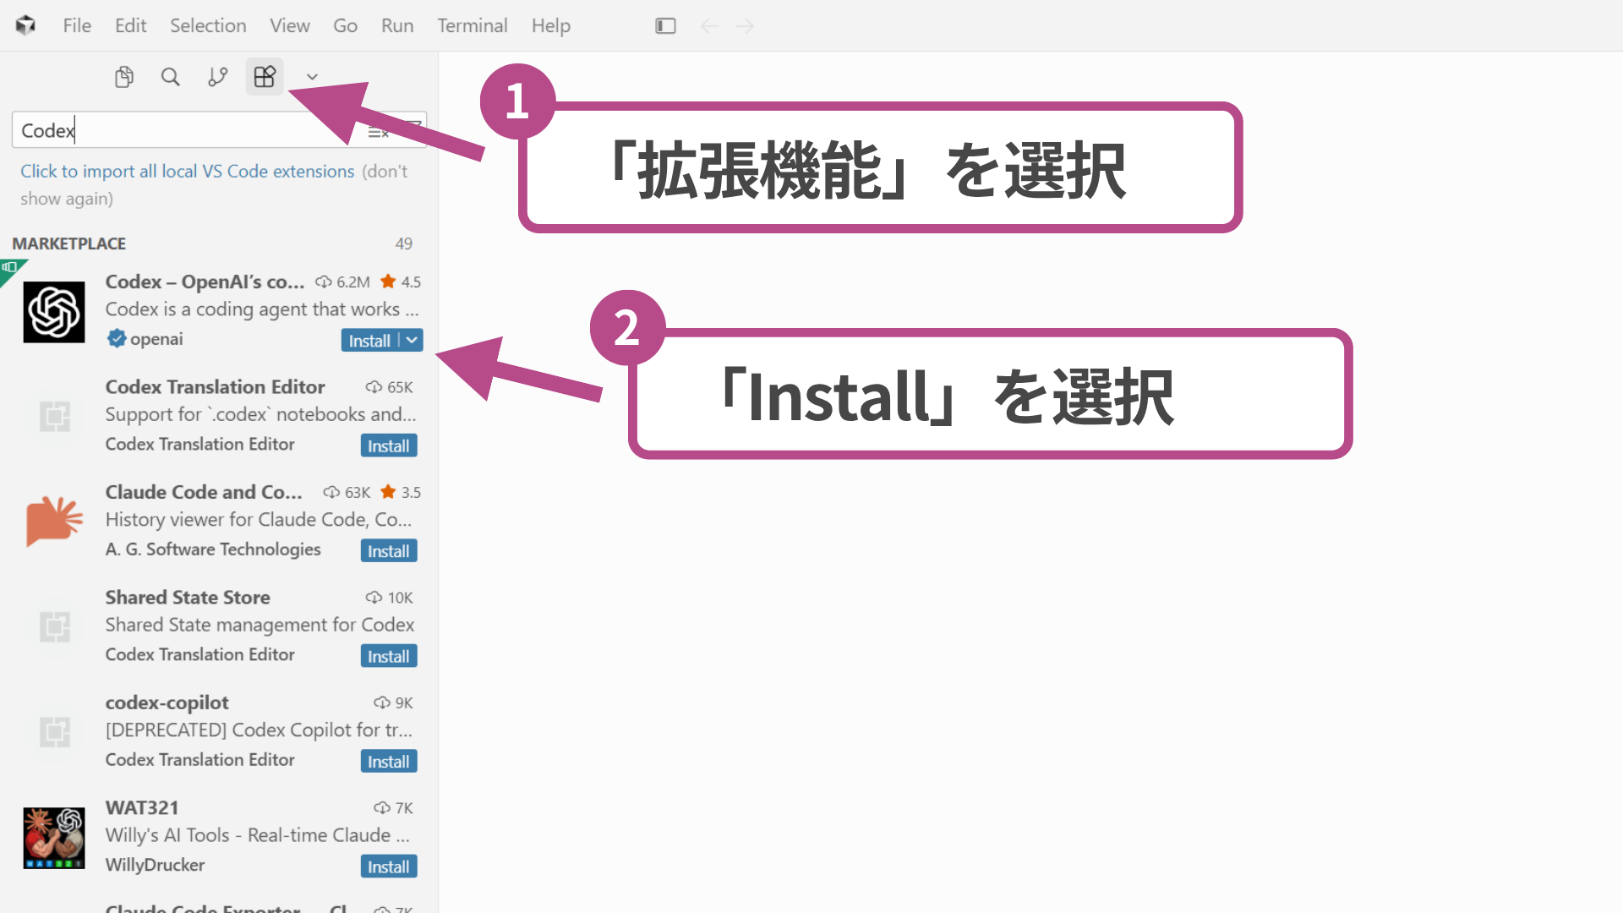1623x913 pixels.
Task: Open the Run menu
Action: tap(397, 25)
